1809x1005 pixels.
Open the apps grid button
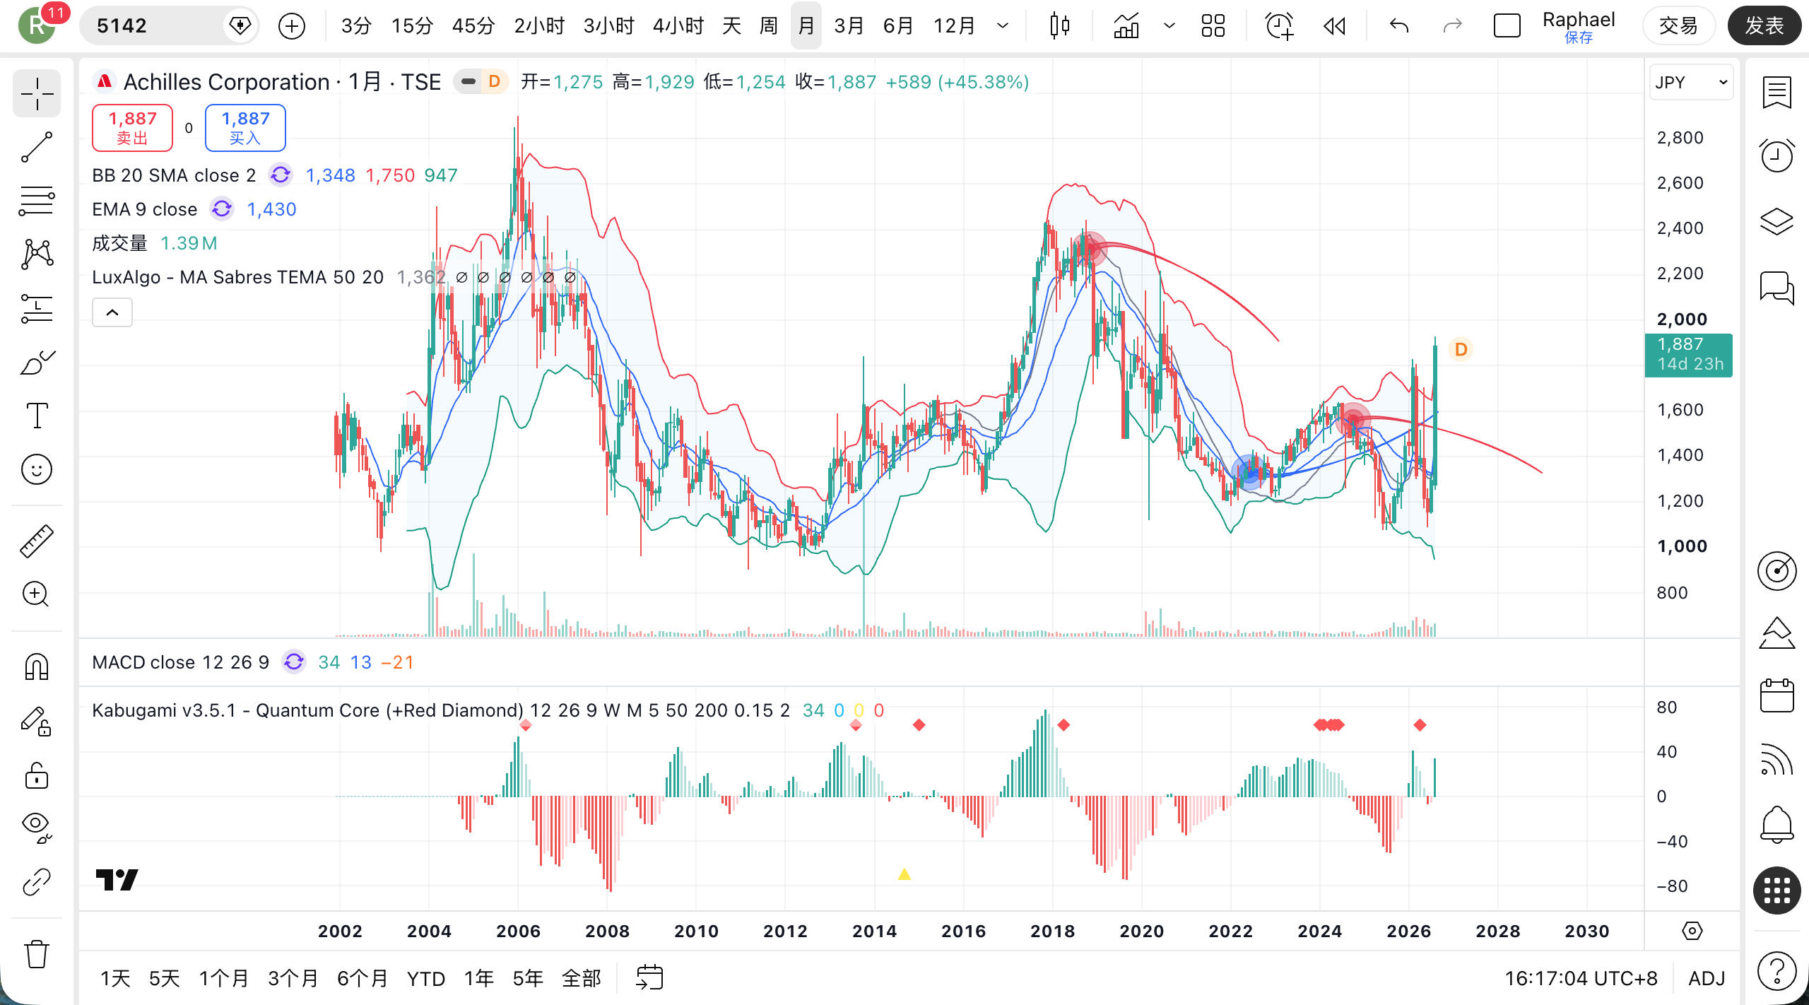1776,891
